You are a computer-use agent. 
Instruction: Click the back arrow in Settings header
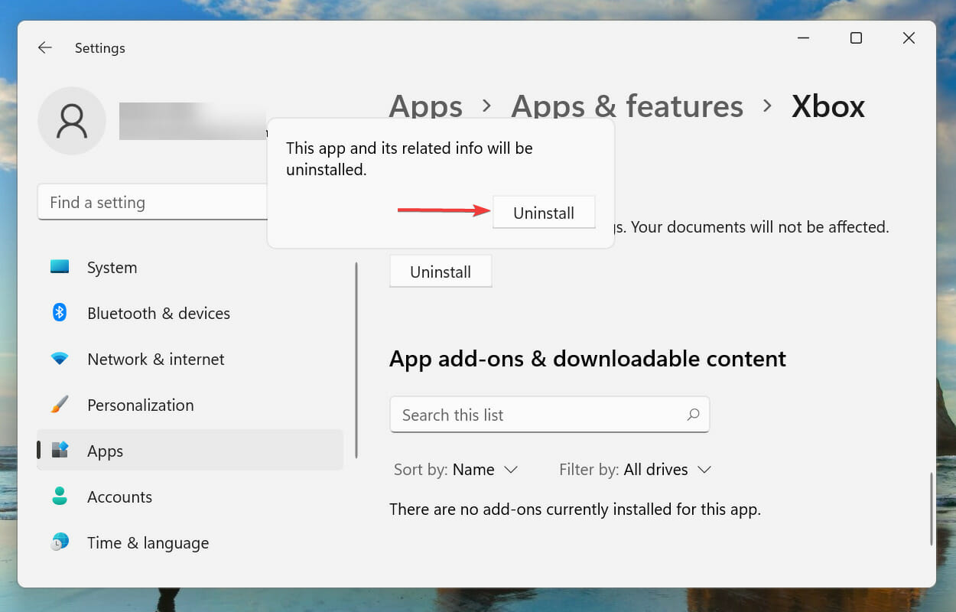pyautogui.click(x=45, y=47)
